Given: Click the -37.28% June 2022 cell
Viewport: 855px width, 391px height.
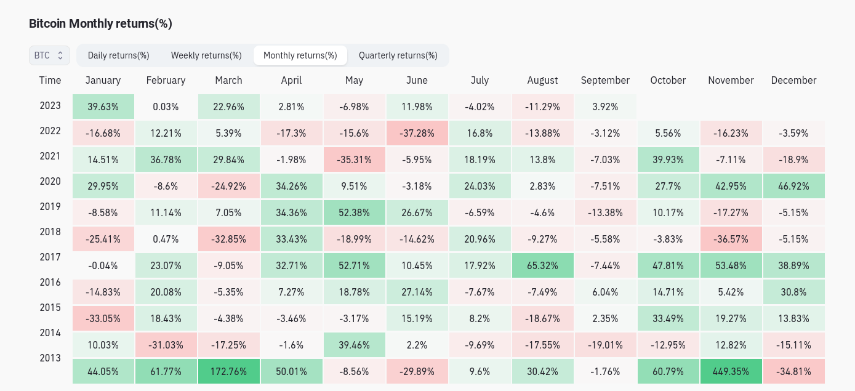Looking at the screenshot, I should pos(417,133).
